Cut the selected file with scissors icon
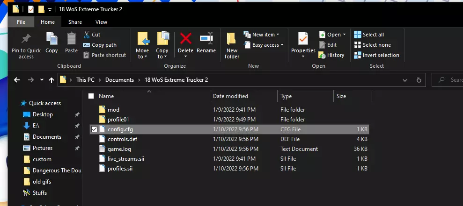The width and height of the screenshot is (463, 206). point(87,35)
